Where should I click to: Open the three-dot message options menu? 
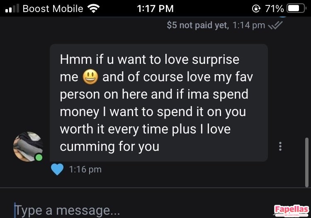coord(280,146)
